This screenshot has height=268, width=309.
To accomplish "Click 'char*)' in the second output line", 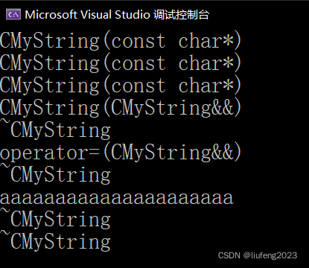I will click(x=210, y=63).
